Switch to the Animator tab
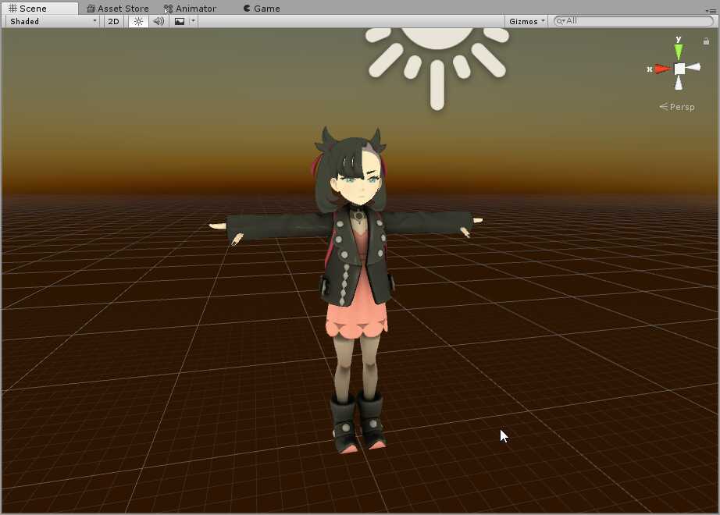Image resolution: width=720 pixels, height=515 pixels. [190, 9]
